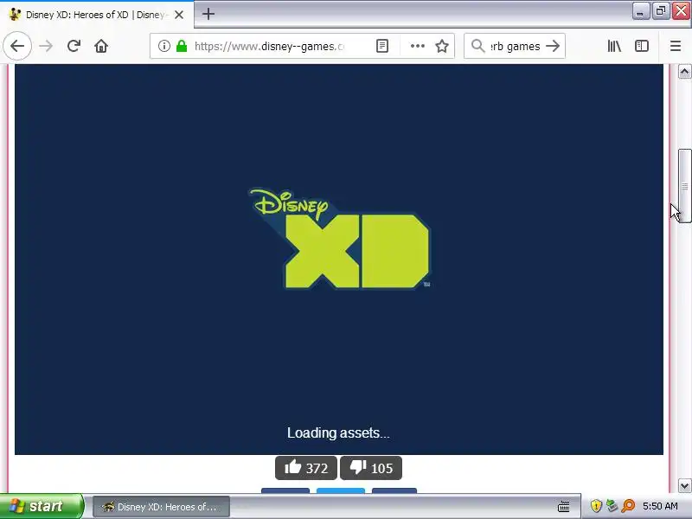Show site information icon in address bar
This screenshot has height=519, width=692.
click(164, 46)
